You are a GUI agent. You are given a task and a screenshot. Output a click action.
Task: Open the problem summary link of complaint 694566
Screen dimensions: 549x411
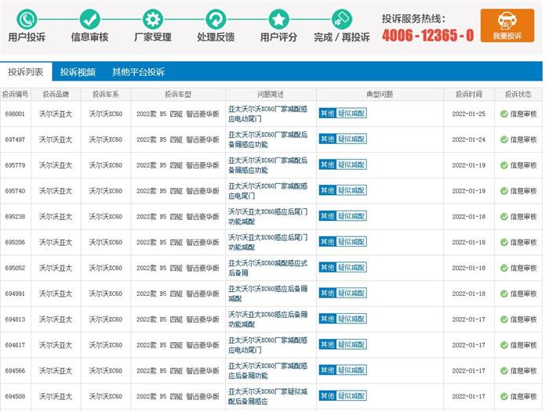tap(268, 371)
